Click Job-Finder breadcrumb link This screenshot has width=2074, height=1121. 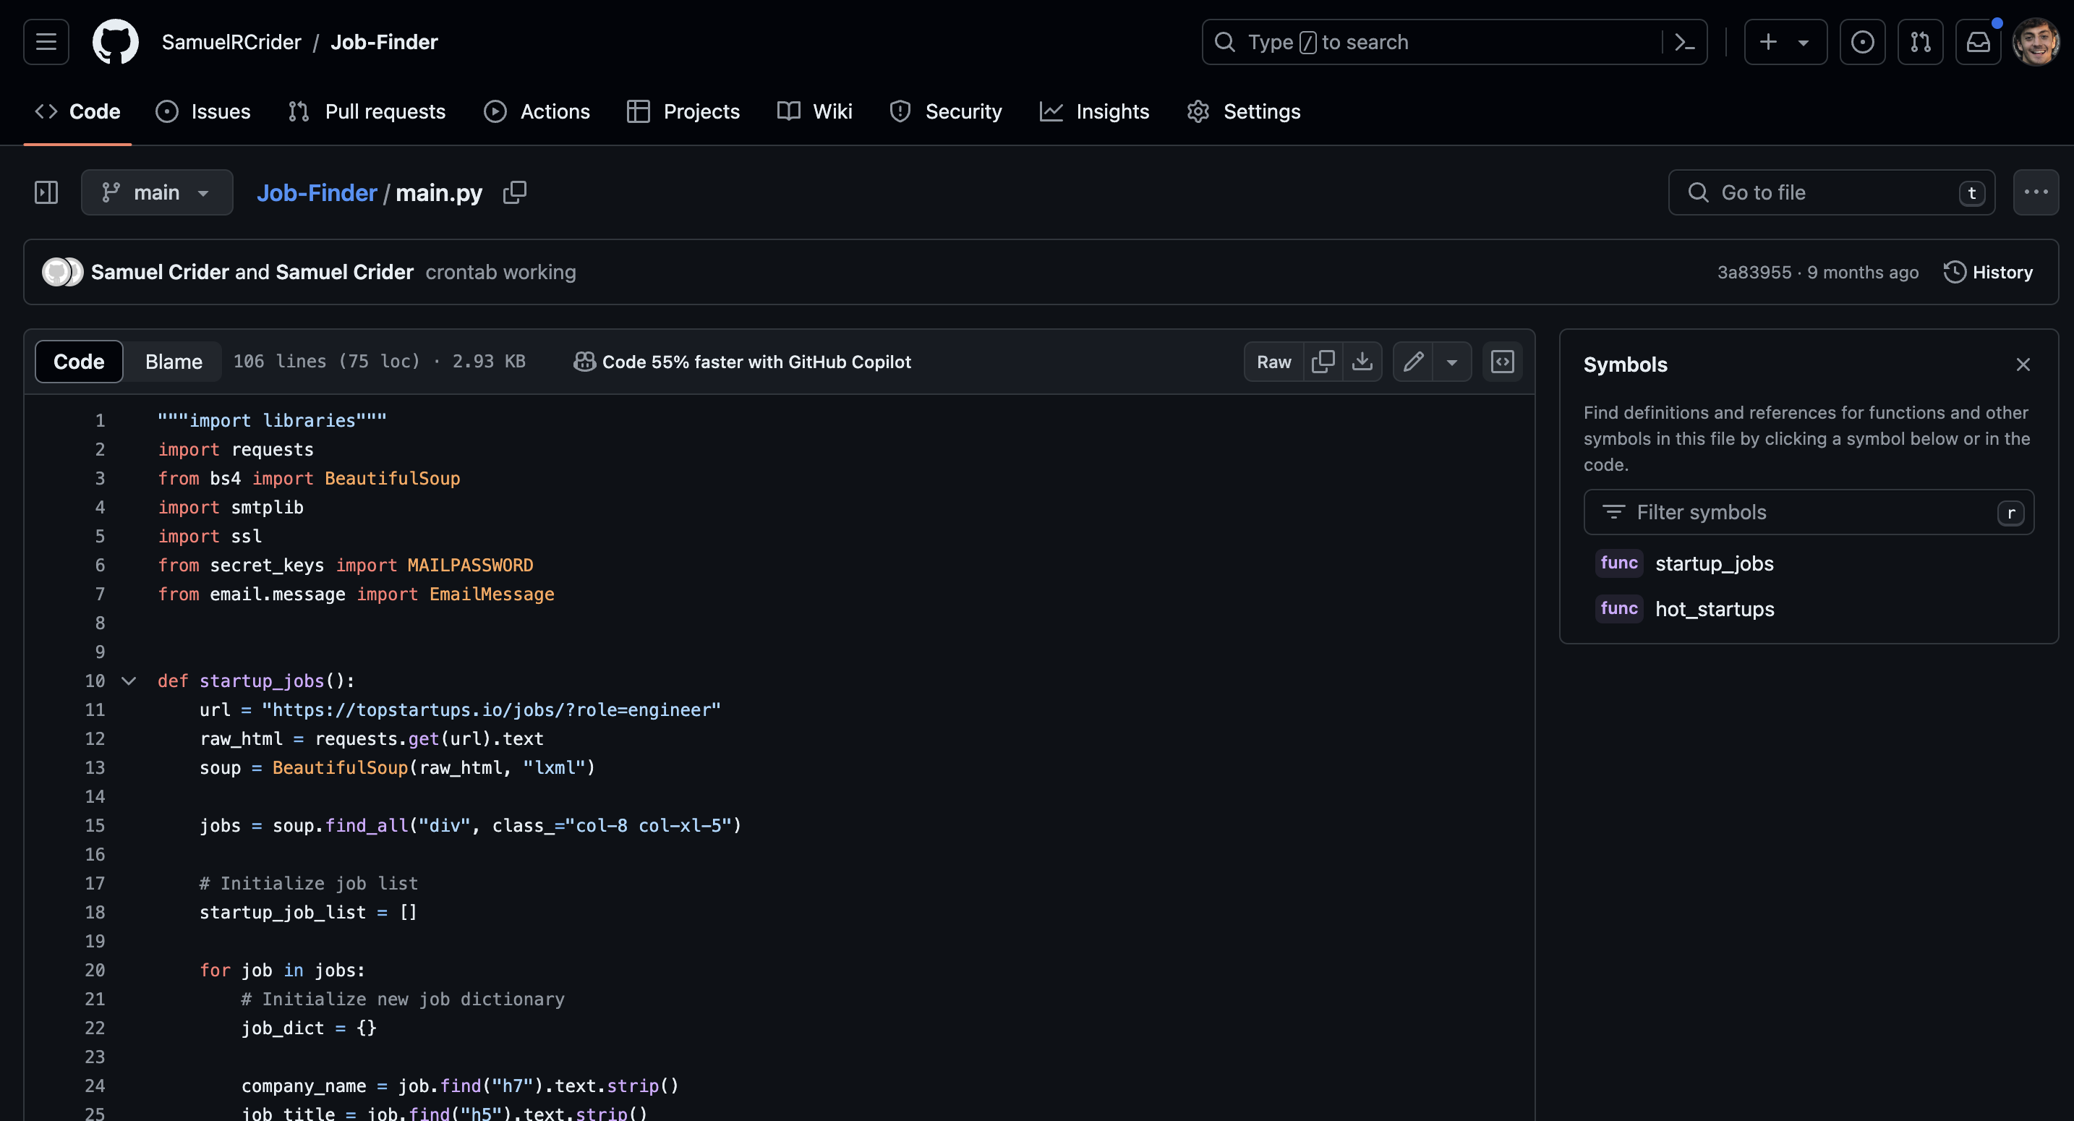tap(317, 192)
